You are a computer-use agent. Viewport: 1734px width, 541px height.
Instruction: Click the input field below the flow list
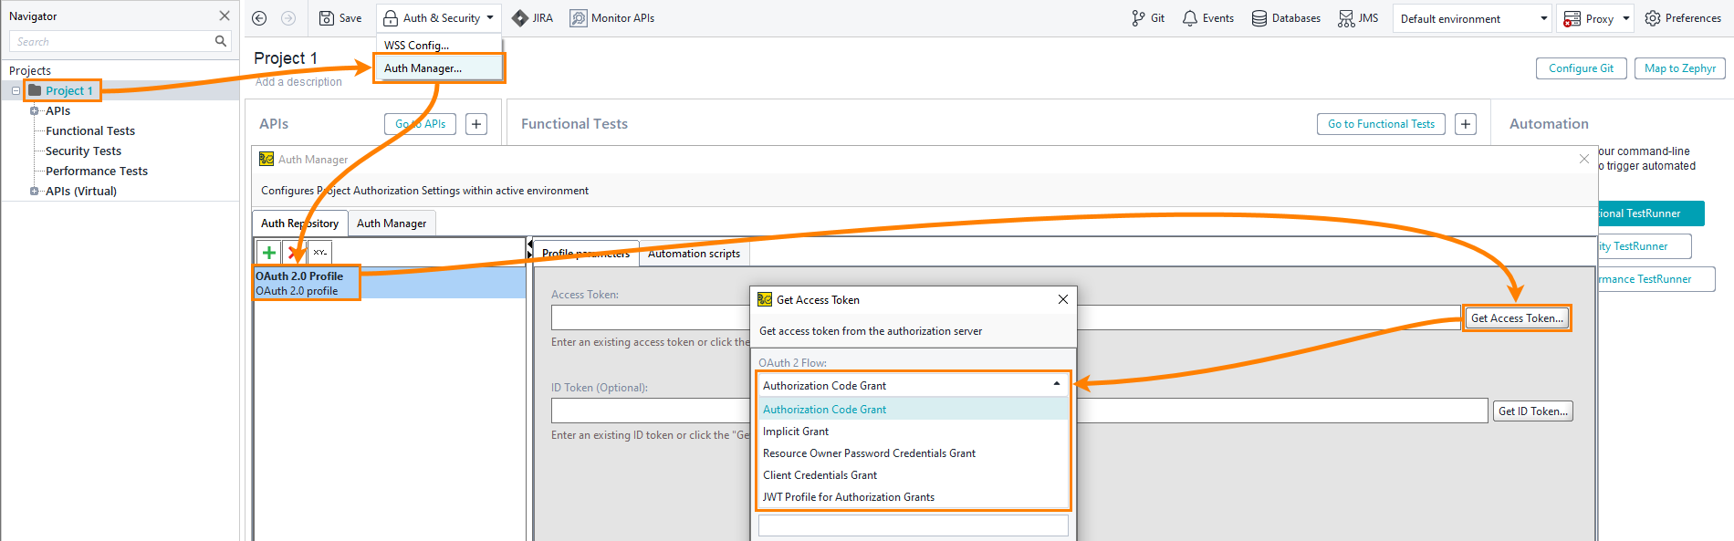click(913, 525)
